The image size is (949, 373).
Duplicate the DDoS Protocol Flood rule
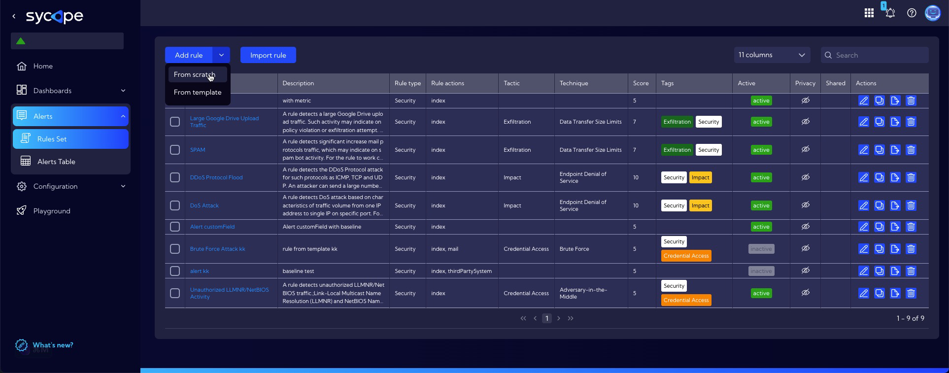click(880, 177)
